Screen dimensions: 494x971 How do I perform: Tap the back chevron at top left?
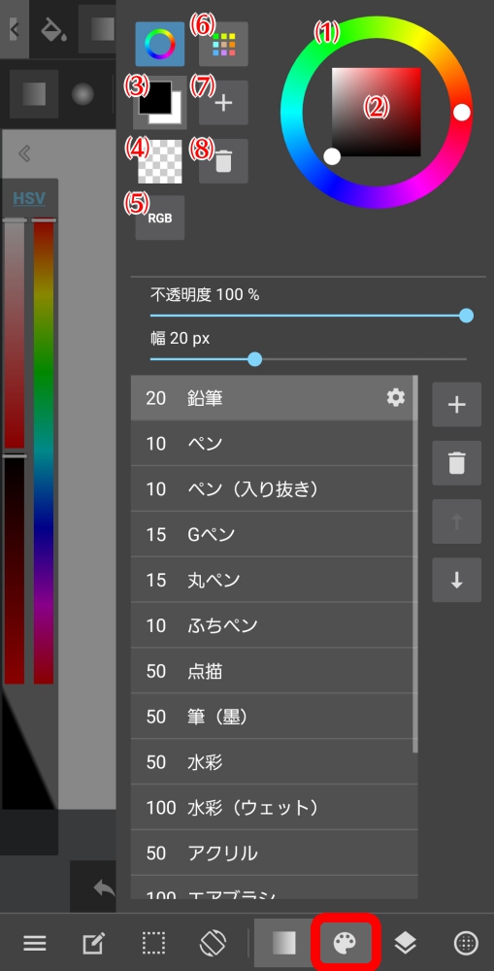click(x=14, y=29)
